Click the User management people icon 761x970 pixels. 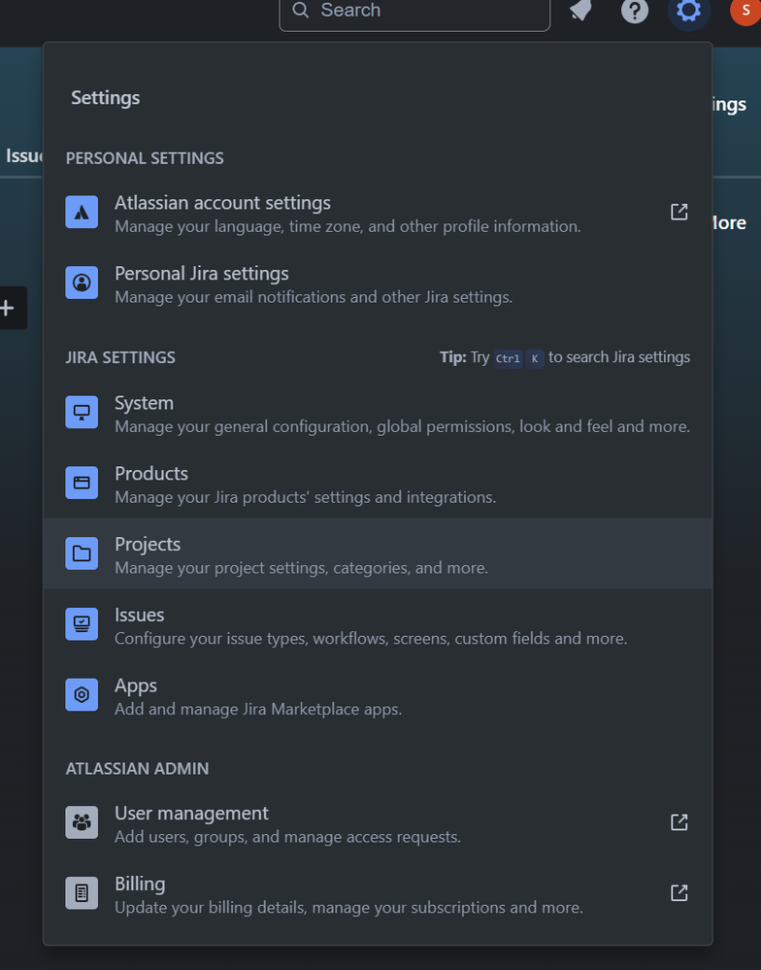pos(82,822)
